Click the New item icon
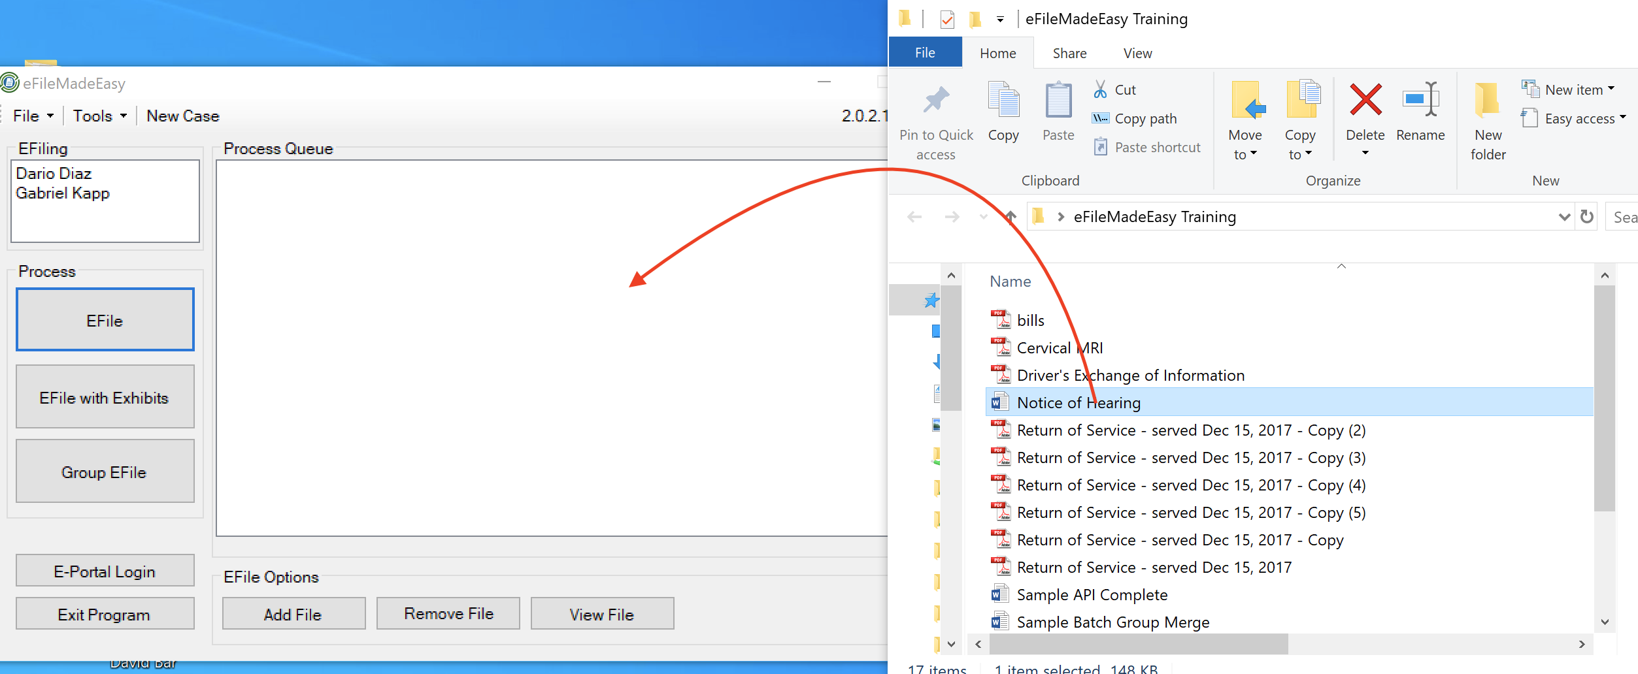Screen dimensions: 1638x674 1530,88
